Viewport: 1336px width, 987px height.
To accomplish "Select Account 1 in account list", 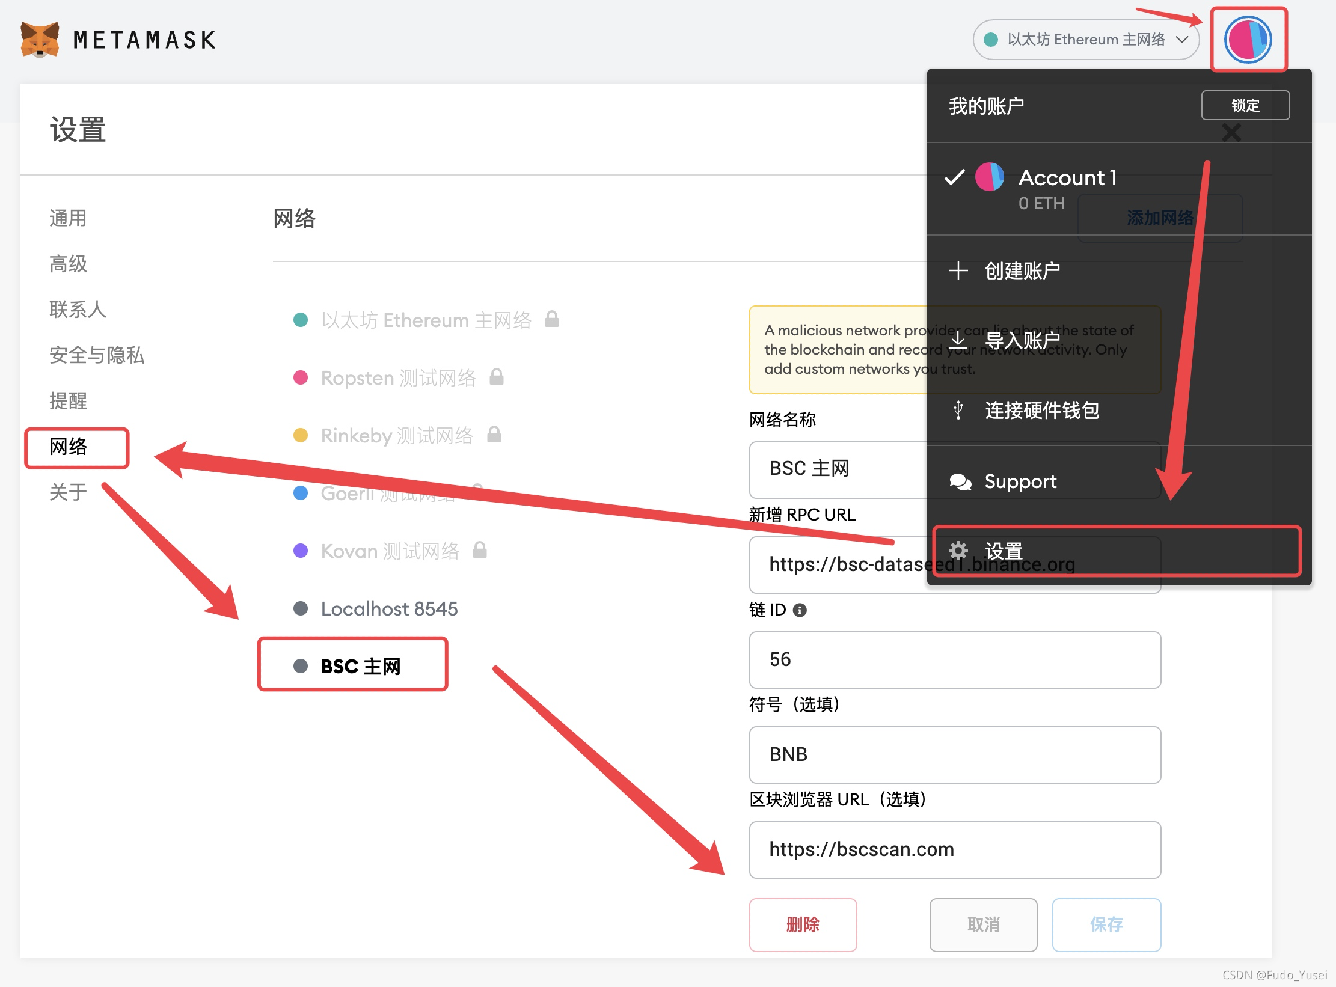I will pyautogui.click(x=1118, y=188).
